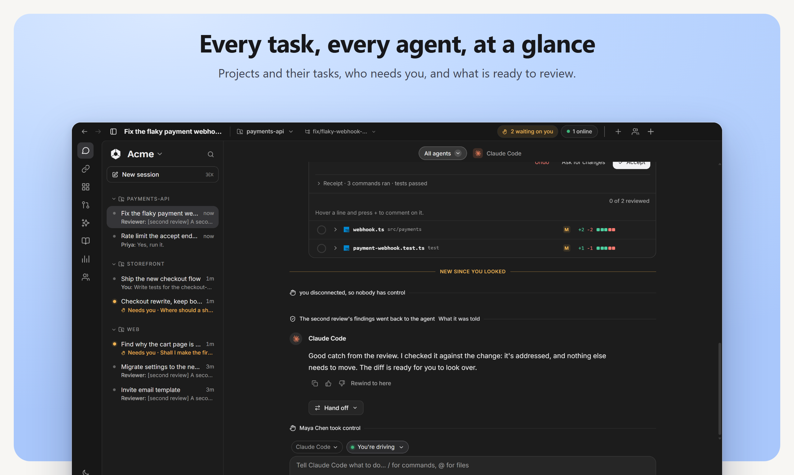Open the Hand off dropdown
This screenshot has width=794, height=475.
point(336,408)
